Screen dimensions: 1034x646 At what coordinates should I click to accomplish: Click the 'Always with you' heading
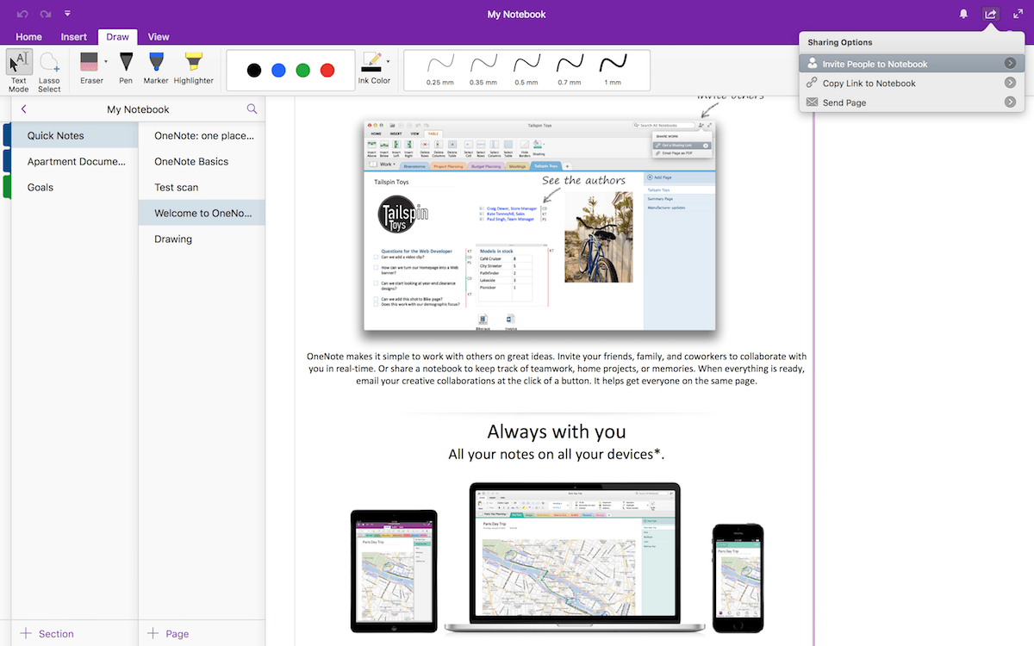[557, 431]
